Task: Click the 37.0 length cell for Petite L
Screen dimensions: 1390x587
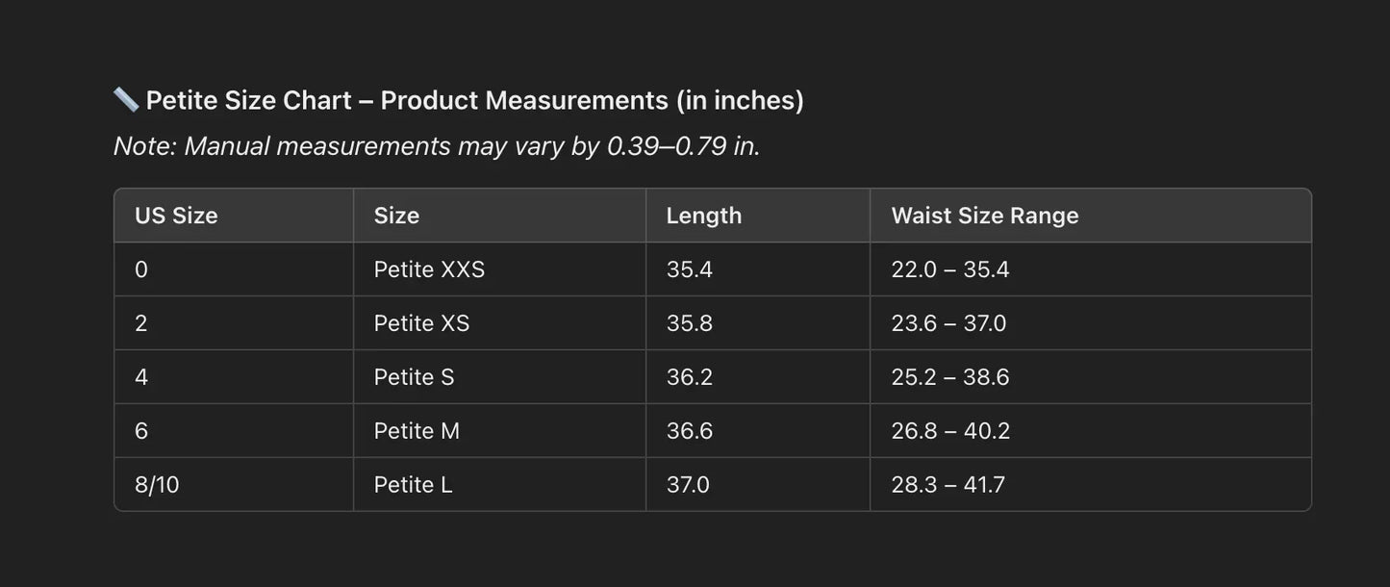Action: click(x=688, y=485)
